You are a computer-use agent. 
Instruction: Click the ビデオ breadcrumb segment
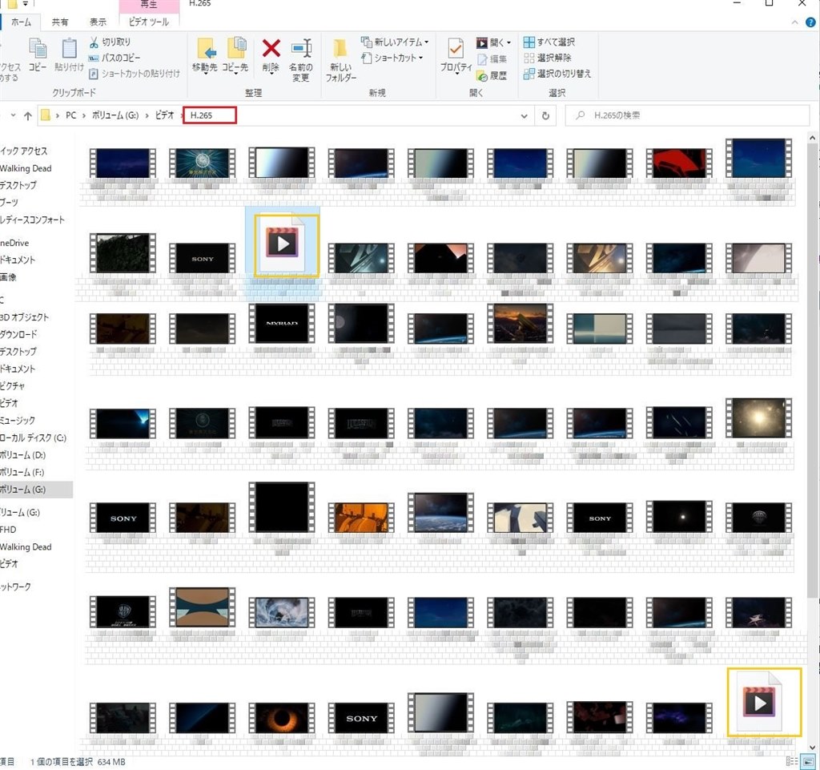point(164,115)
